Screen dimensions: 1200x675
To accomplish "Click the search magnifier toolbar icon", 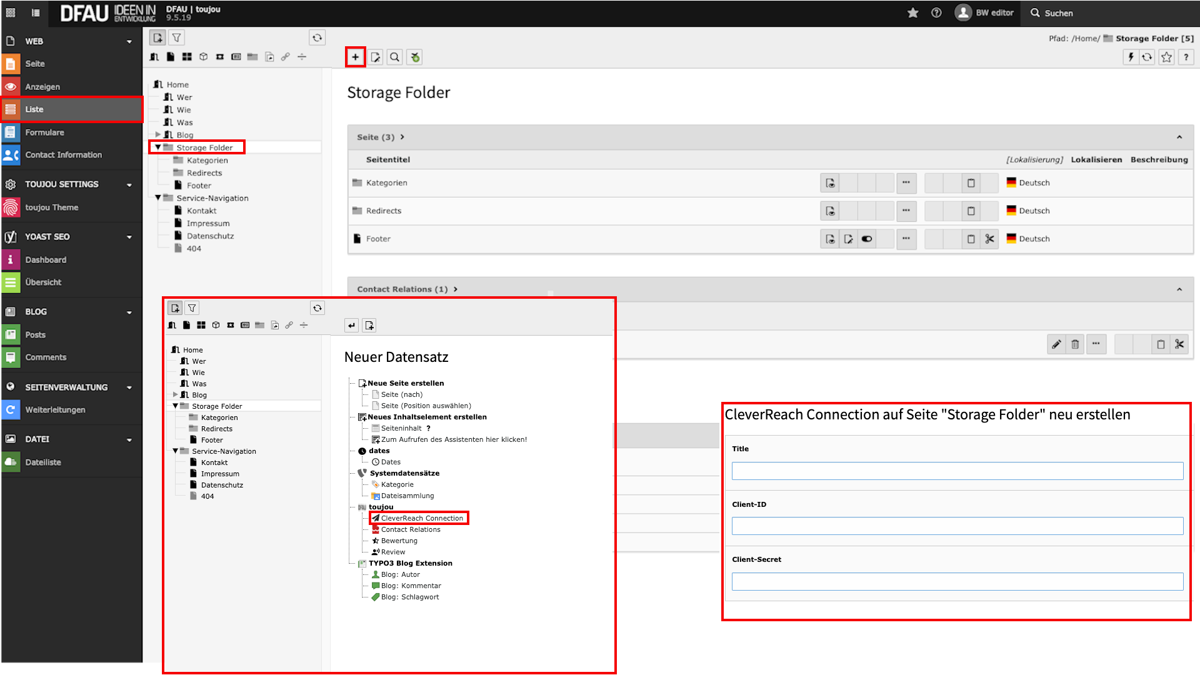I will pyautogui.click(x=395, y=57).
